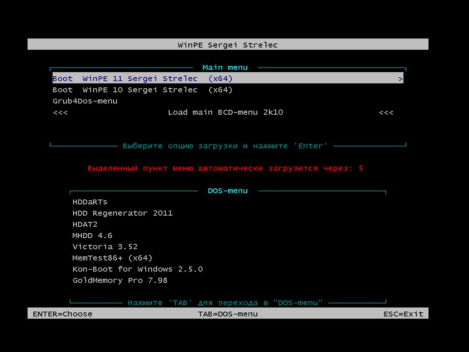Click the red auto-boot countdown message

(x=225, y=168)
